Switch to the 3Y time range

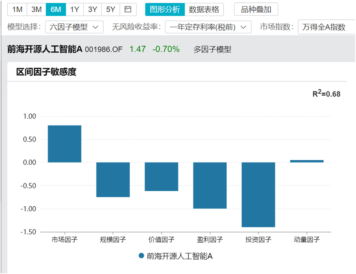(x=92, y=9)
